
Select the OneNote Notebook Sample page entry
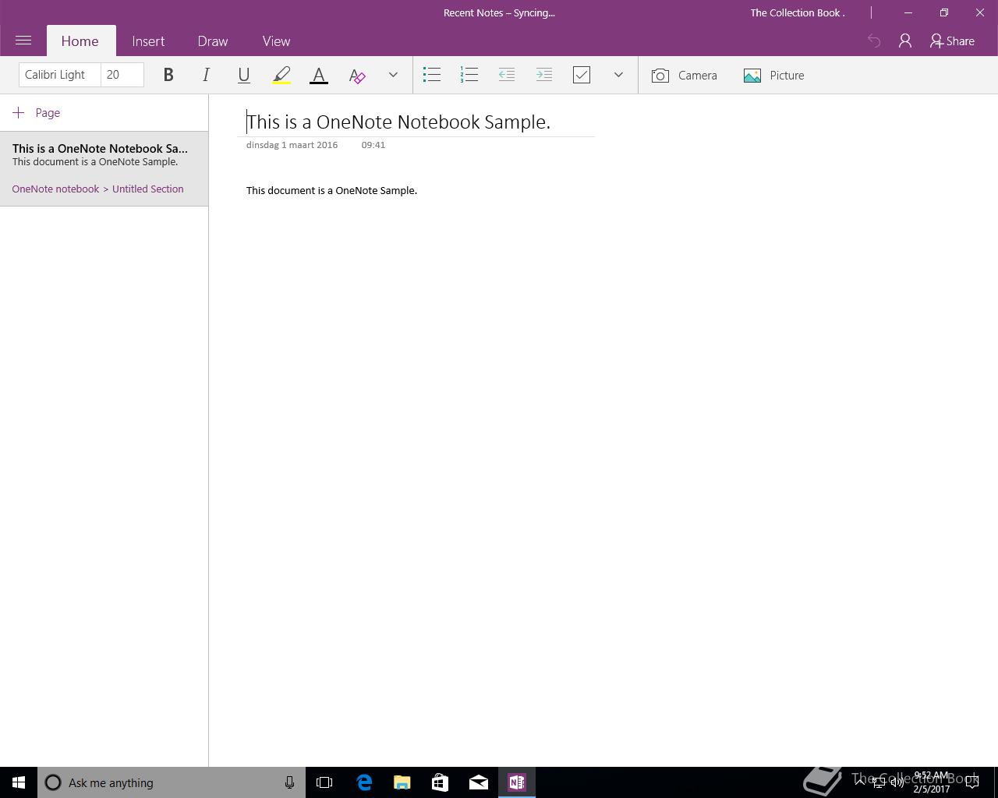click(x=104, y=168)
